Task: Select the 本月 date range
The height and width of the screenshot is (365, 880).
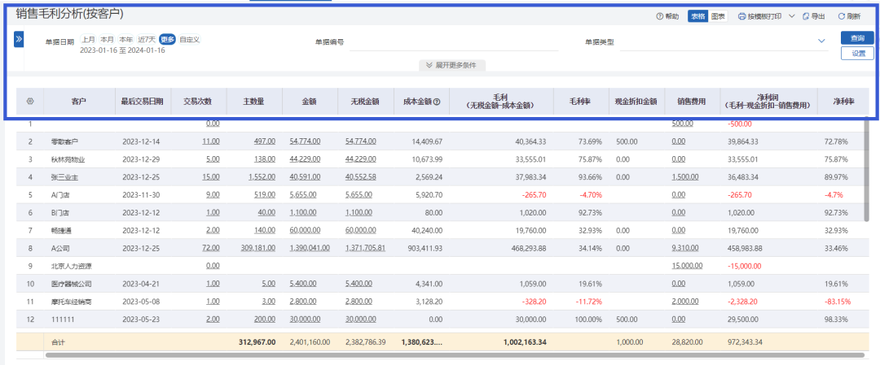Action: point(108,39)
